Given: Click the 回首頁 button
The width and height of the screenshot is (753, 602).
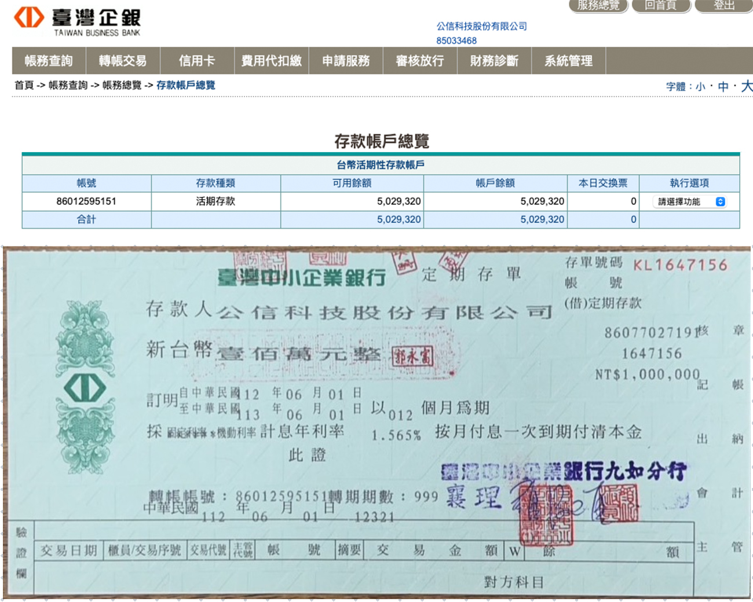Looking at the screenshot, I should [x=661, y=6].
